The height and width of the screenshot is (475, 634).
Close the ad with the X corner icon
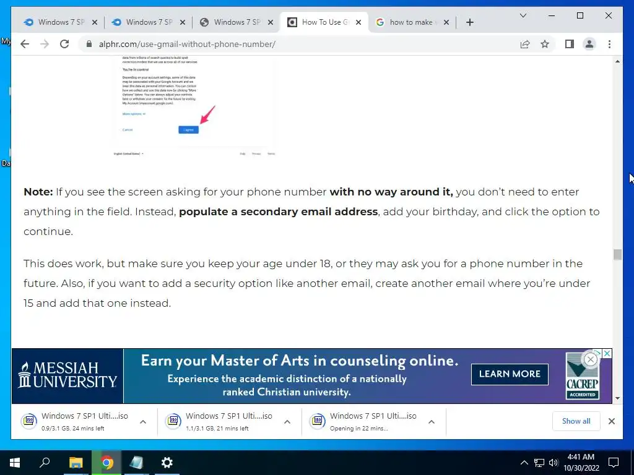(x=607, y=353)
